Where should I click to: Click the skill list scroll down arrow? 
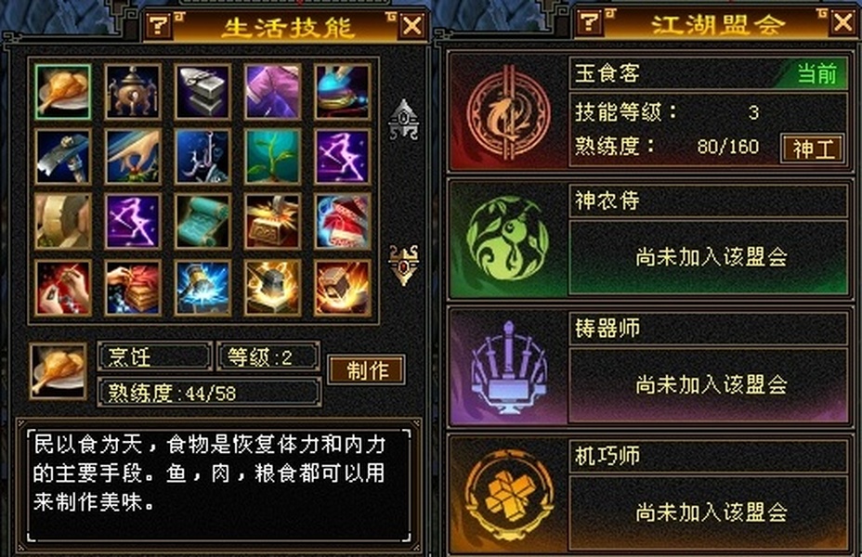click(x=404, y=265)
